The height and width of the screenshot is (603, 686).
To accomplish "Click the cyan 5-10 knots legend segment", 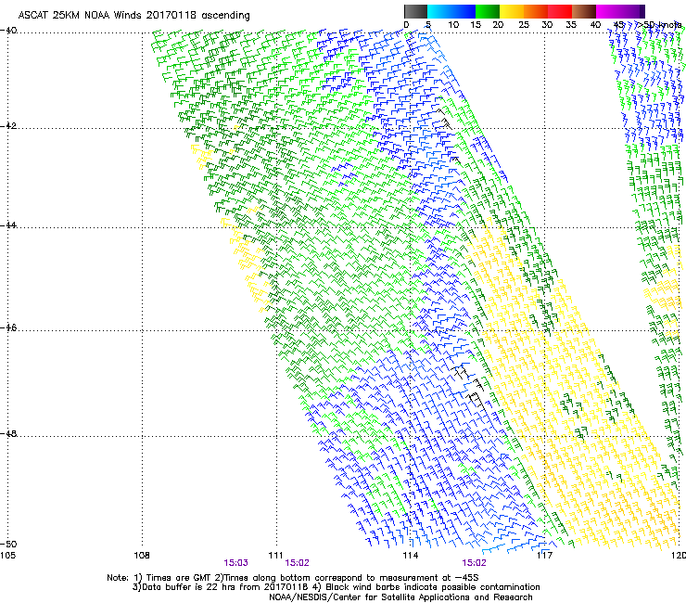I will tap(438, 11).
